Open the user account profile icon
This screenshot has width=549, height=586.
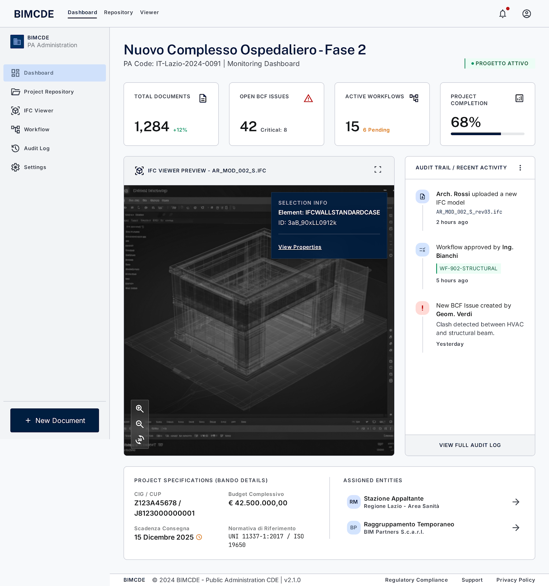tap(527, 14)
